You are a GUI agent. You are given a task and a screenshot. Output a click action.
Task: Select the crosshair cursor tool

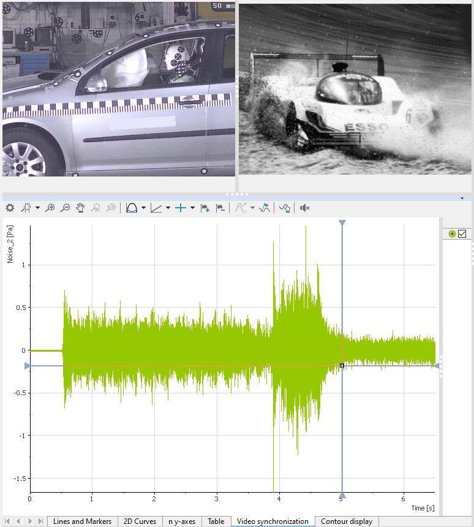point(180,208)
